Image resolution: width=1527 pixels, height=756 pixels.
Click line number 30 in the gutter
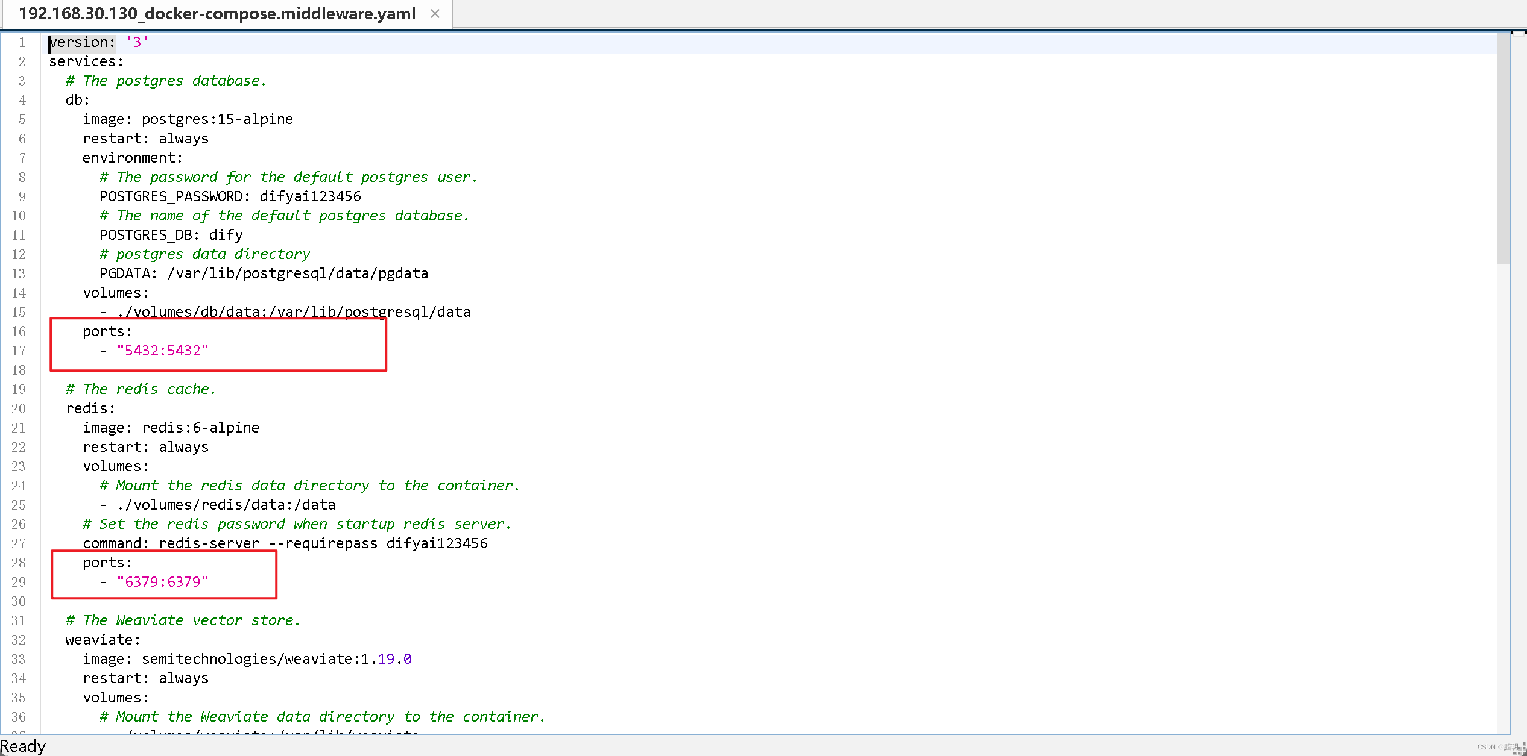(19, 601)
